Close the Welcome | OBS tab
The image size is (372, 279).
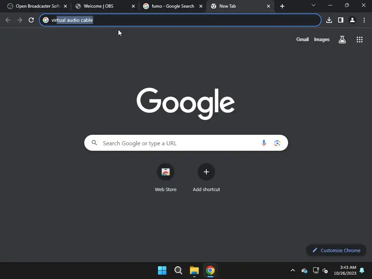133,6
